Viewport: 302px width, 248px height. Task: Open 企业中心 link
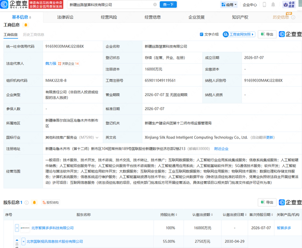click(x=250, y=5)
